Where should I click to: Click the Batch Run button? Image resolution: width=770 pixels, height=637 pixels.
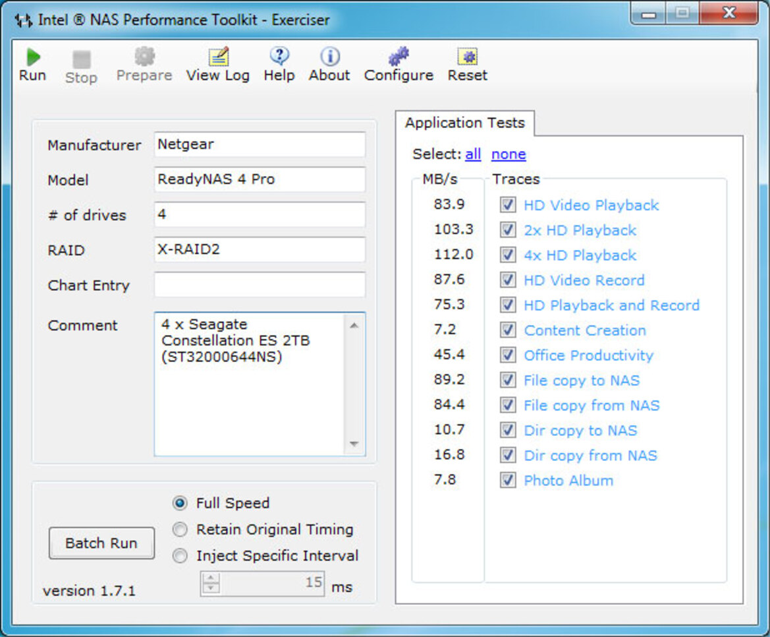(x=101, y=543)
